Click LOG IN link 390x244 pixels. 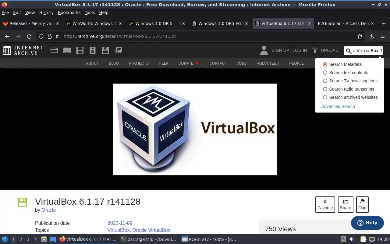(x=300, y=50)
